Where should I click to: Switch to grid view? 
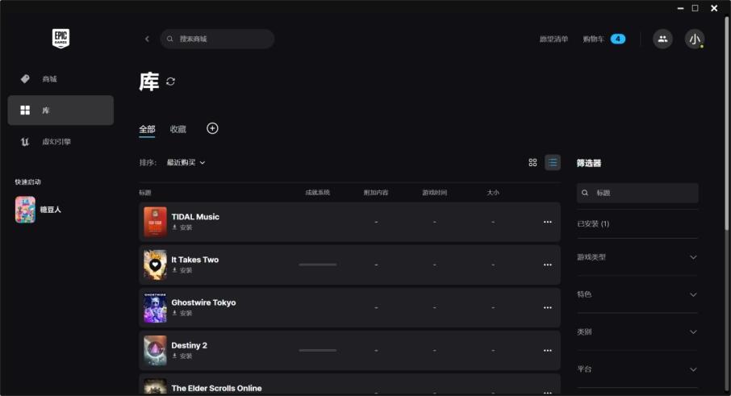click(533, 162)
